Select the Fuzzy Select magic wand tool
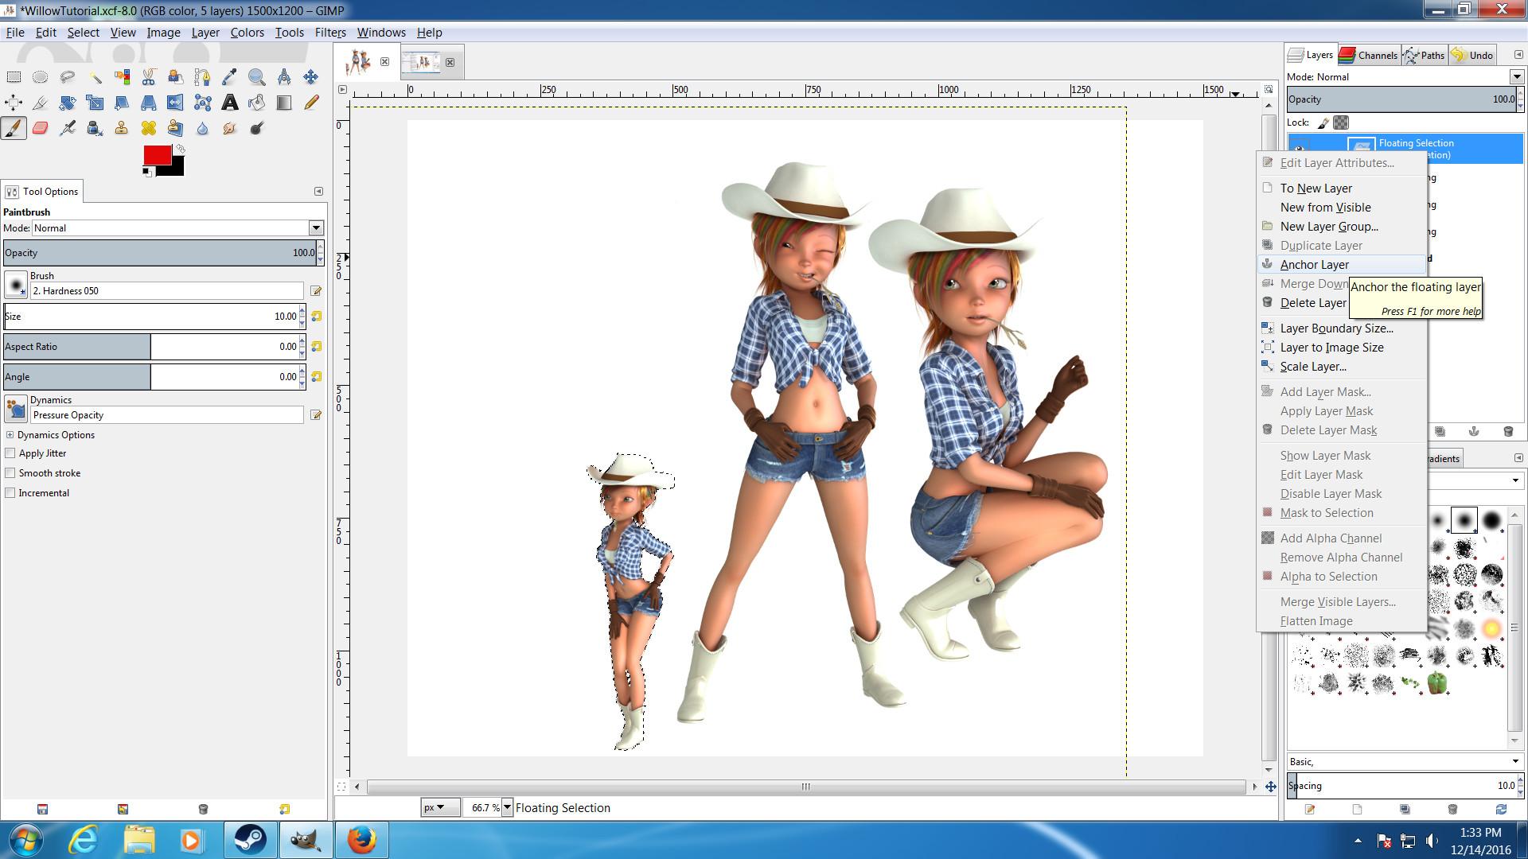This screenshot has width=1528, height=859. tap(95, 77)
